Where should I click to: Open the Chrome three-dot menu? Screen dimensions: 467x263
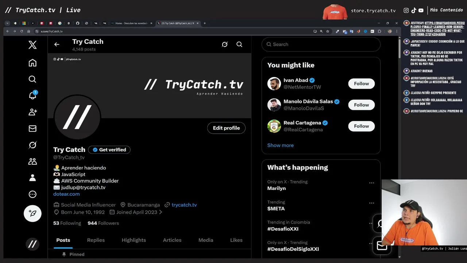[x=397, y=31]
